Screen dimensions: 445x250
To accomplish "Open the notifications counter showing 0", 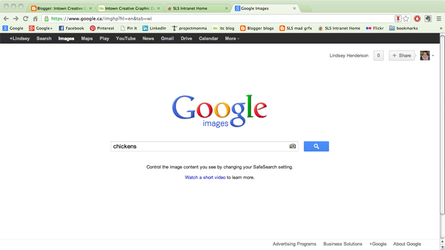I will pos(378,56).
